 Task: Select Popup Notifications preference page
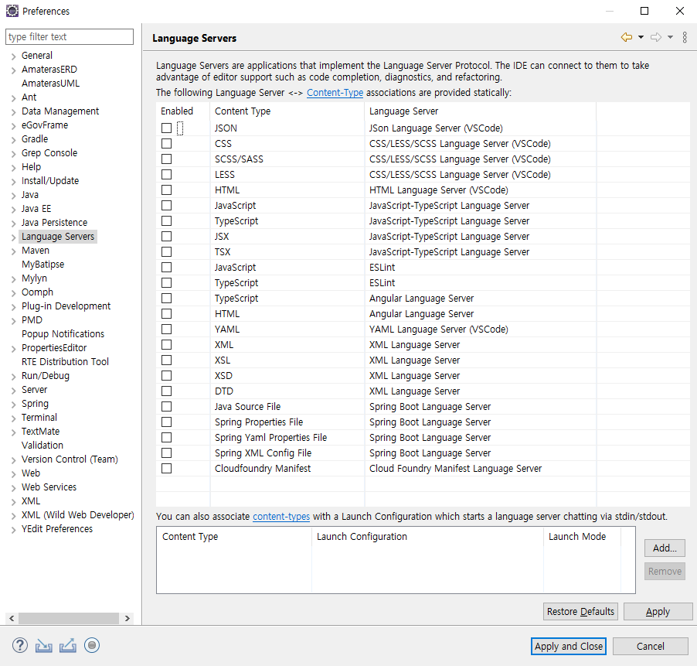[x=63, y=333]
